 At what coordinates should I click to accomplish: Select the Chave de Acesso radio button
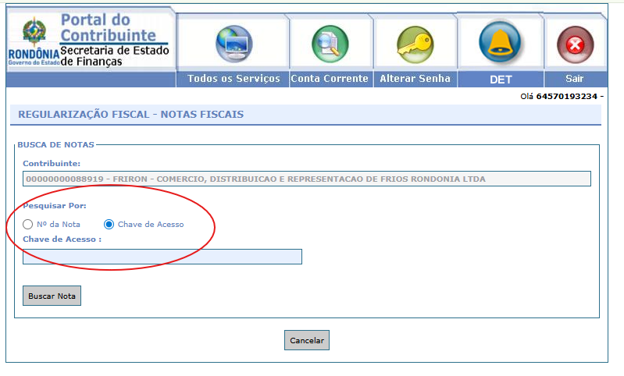click(109, 225)
